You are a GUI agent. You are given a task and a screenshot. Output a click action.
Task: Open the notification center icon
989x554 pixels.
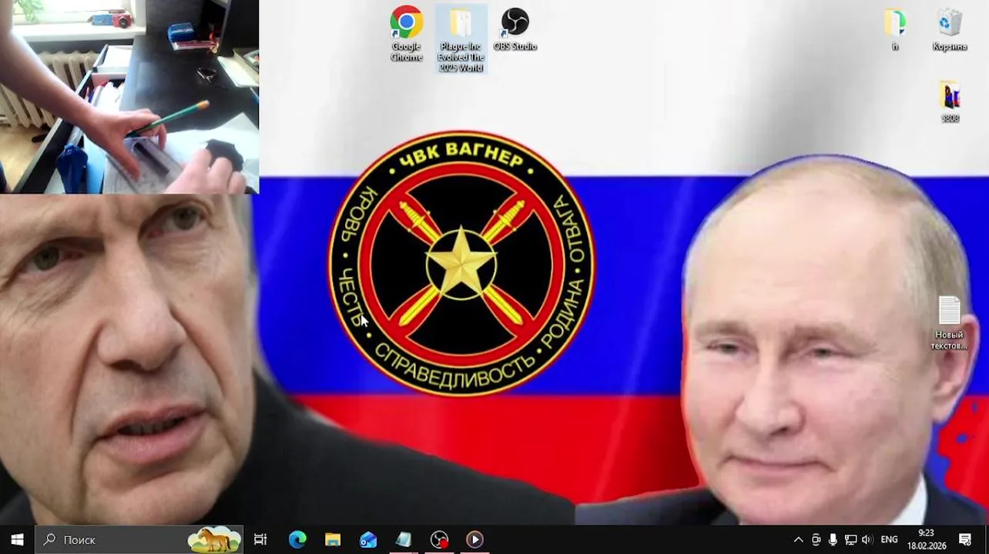click(x=965, y=539)
